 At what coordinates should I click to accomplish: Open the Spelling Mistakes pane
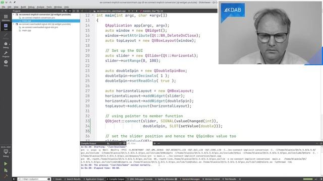point(166,179)
